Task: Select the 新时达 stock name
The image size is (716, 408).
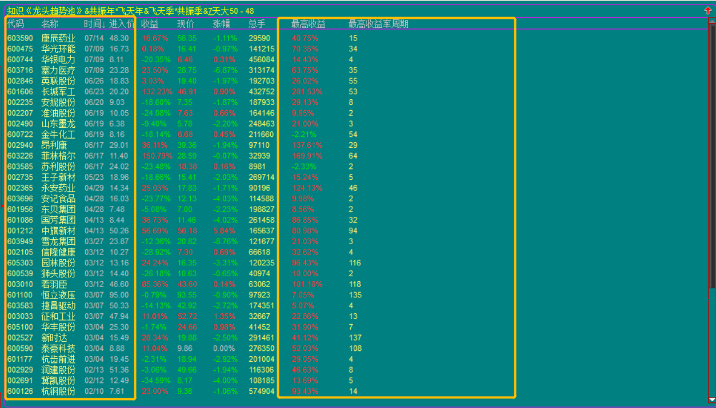Action: (54, 338)
